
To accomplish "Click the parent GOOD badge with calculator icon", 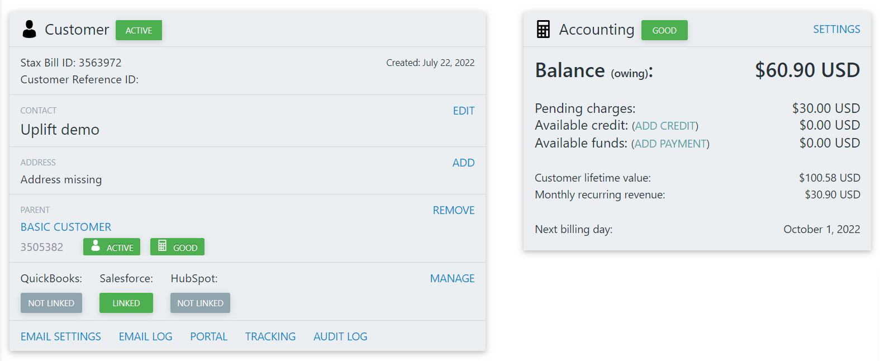I will coord(177,247).
